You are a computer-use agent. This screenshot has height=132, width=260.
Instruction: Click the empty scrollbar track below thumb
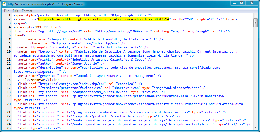pos(255,81)
